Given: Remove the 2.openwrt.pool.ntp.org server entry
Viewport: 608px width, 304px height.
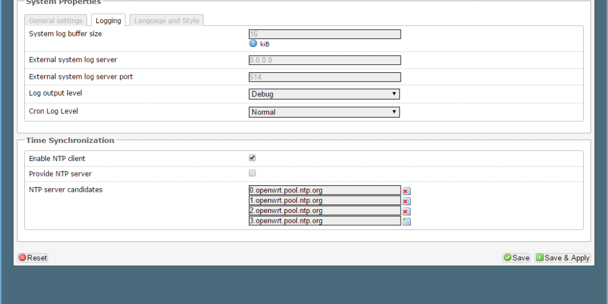Looking at the screenshot, I should 406,211.
